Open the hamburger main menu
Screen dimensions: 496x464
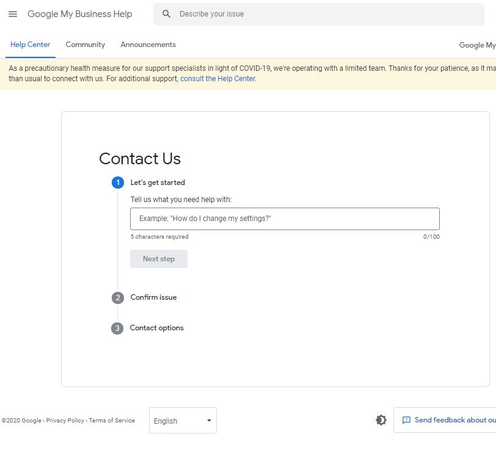[13, 14]
